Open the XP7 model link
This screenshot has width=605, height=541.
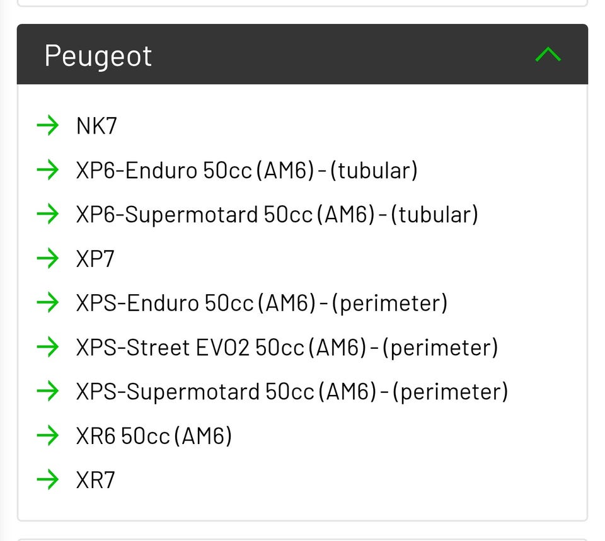point(95,259)
